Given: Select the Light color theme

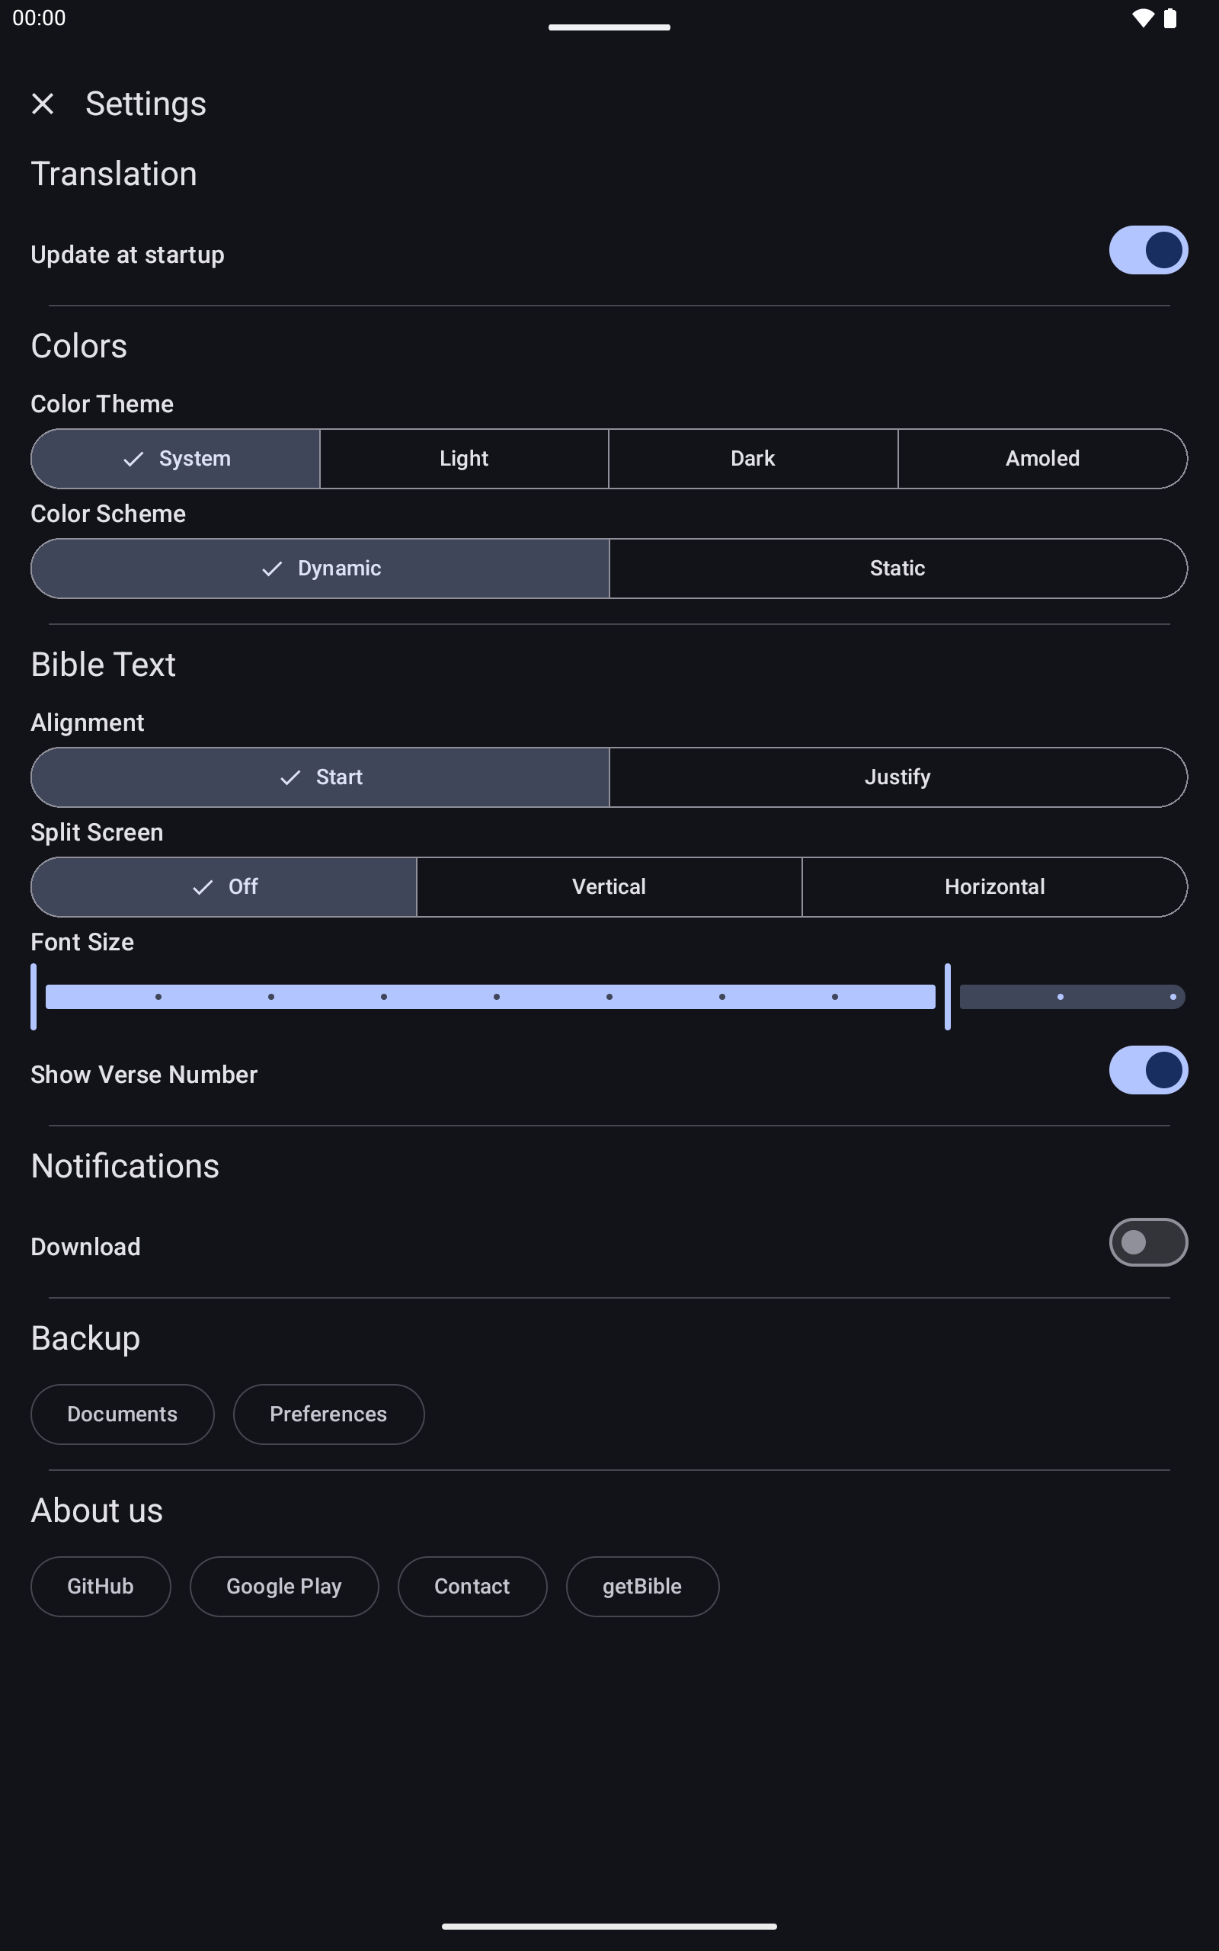Looking at the screenshot, I should coord(463,459).
